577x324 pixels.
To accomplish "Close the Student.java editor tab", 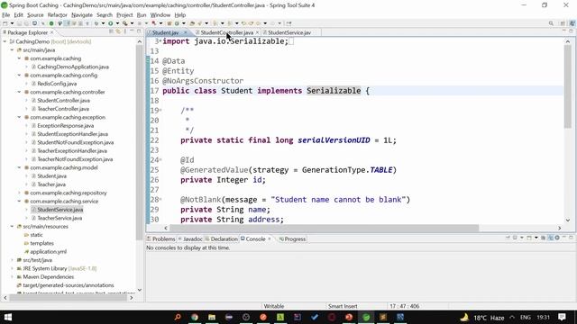I will (186, 32).
